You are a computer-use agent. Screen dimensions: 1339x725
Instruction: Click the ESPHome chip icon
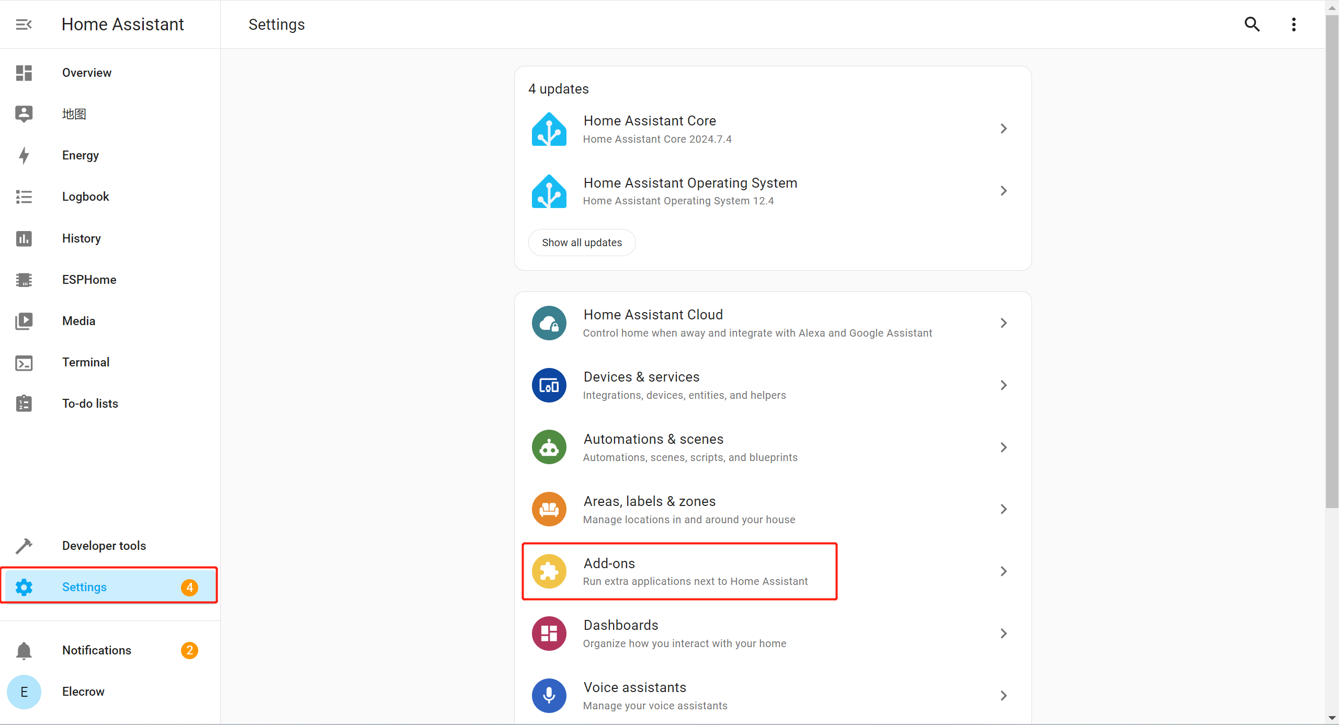(24, 280)
